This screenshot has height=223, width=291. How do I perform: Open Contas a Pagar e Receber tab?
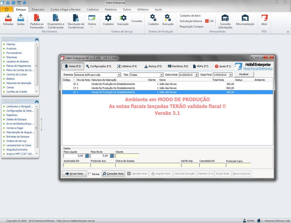[x=66, y=9]
